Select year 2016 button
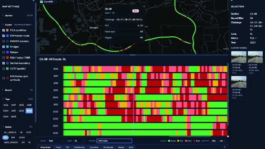Screen dimensions: 265x149 (x=6, y=105)
